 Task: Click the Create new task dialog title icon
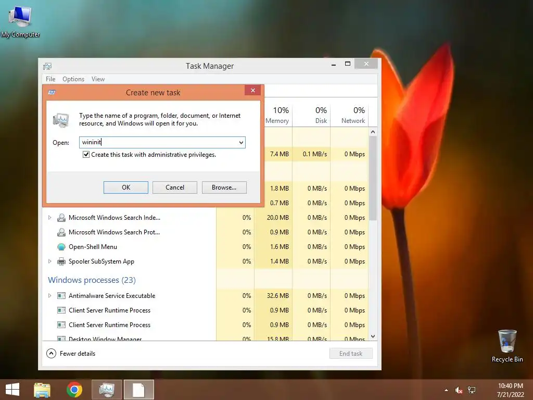[52, 93]
